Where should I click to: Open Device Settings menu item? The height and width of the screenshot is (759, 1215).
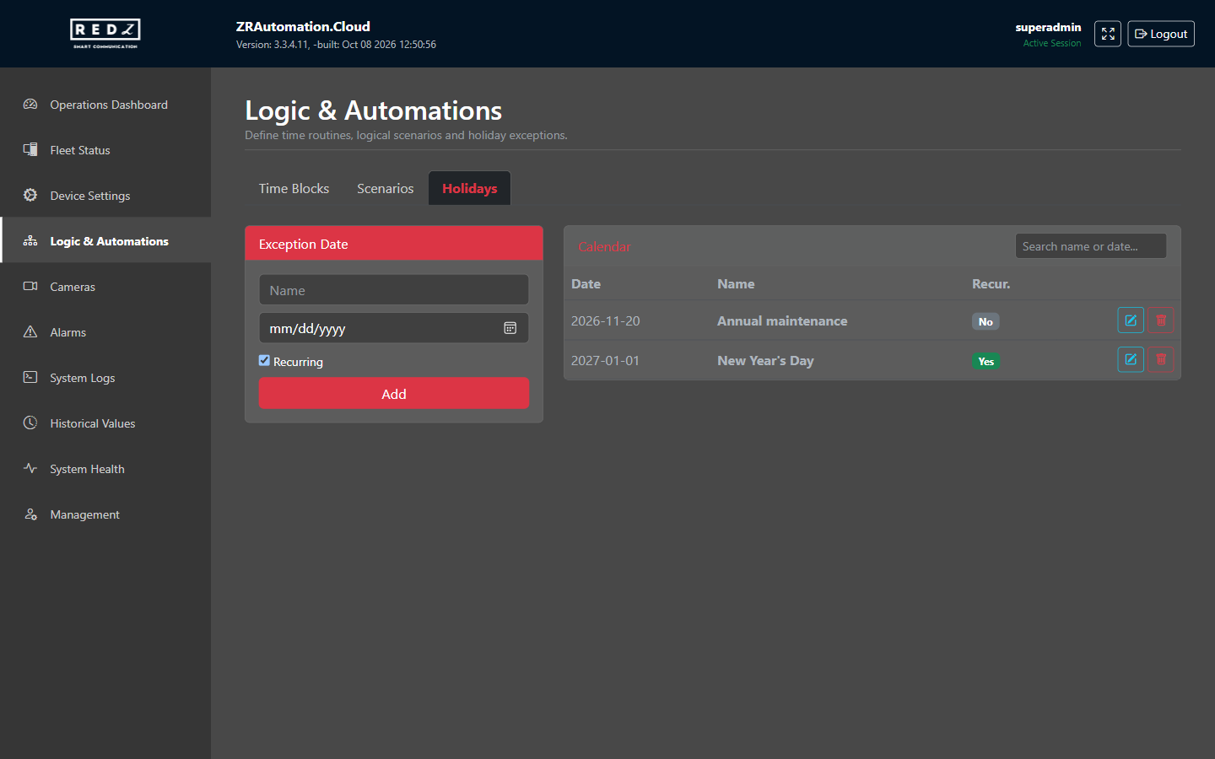[105, 196]
